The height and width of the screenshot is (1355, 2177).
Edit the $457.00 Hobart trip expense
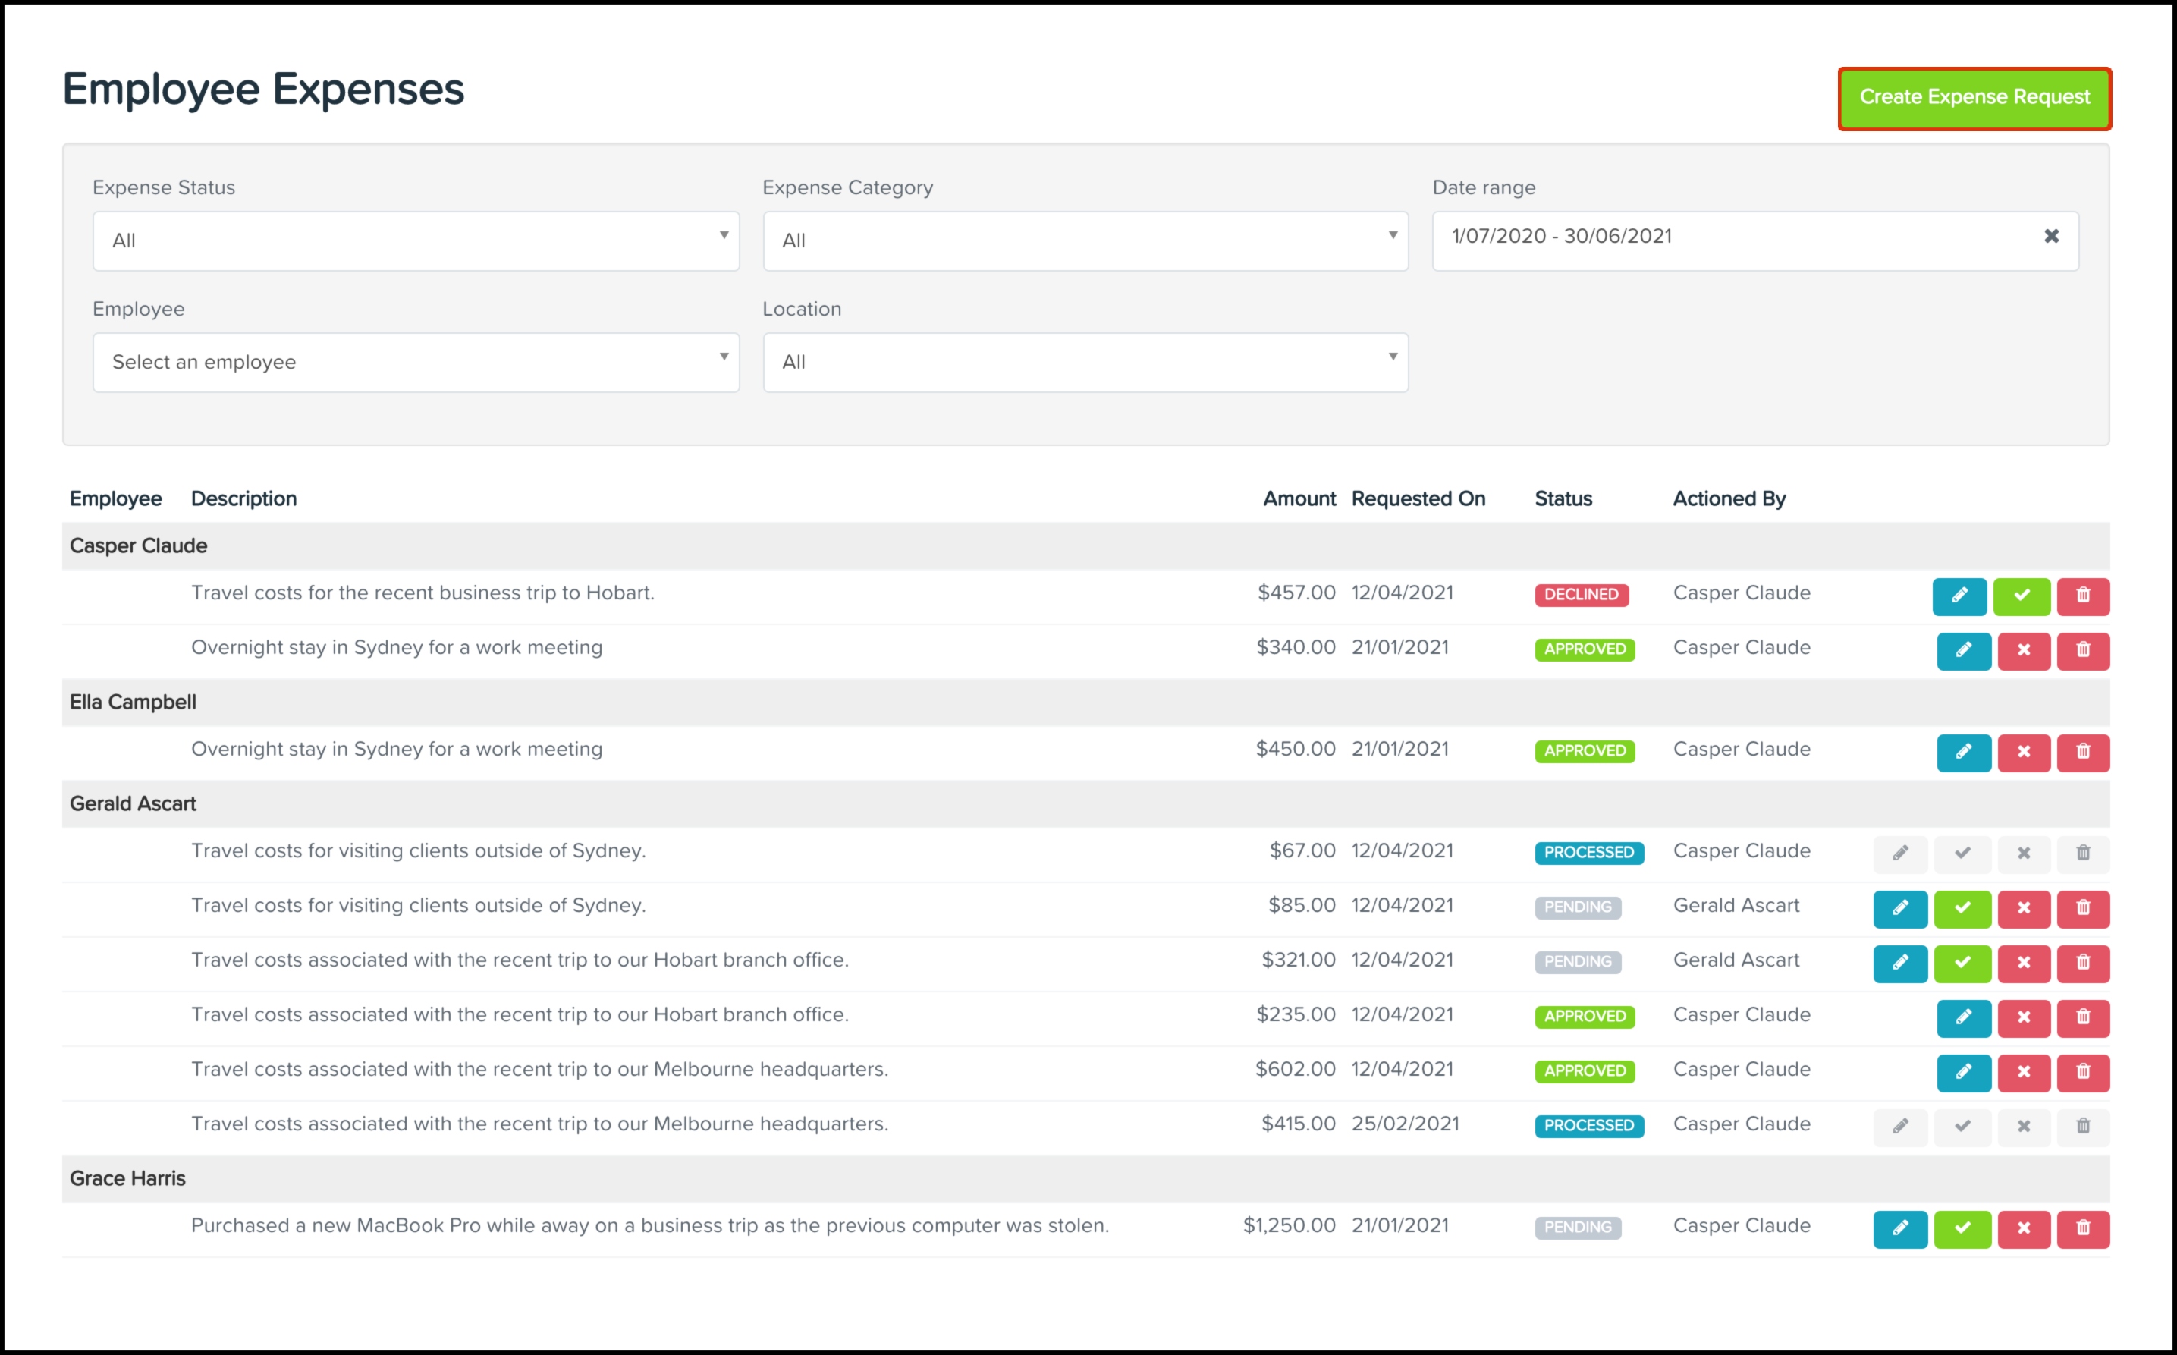coord(1959,596)
